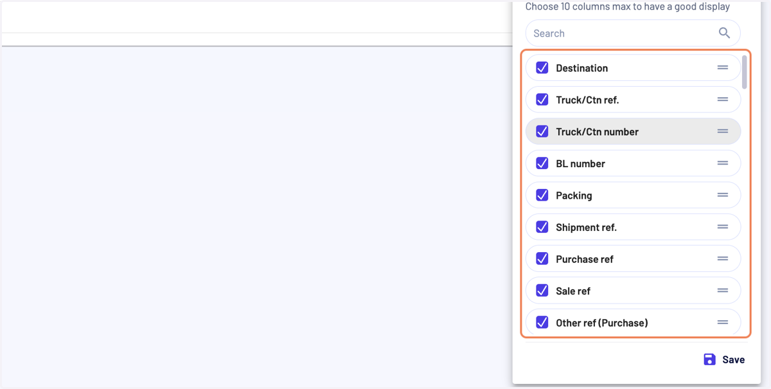
Task: Click the Truck/Ctn ref. drag handle
Action: coord(723,100)
